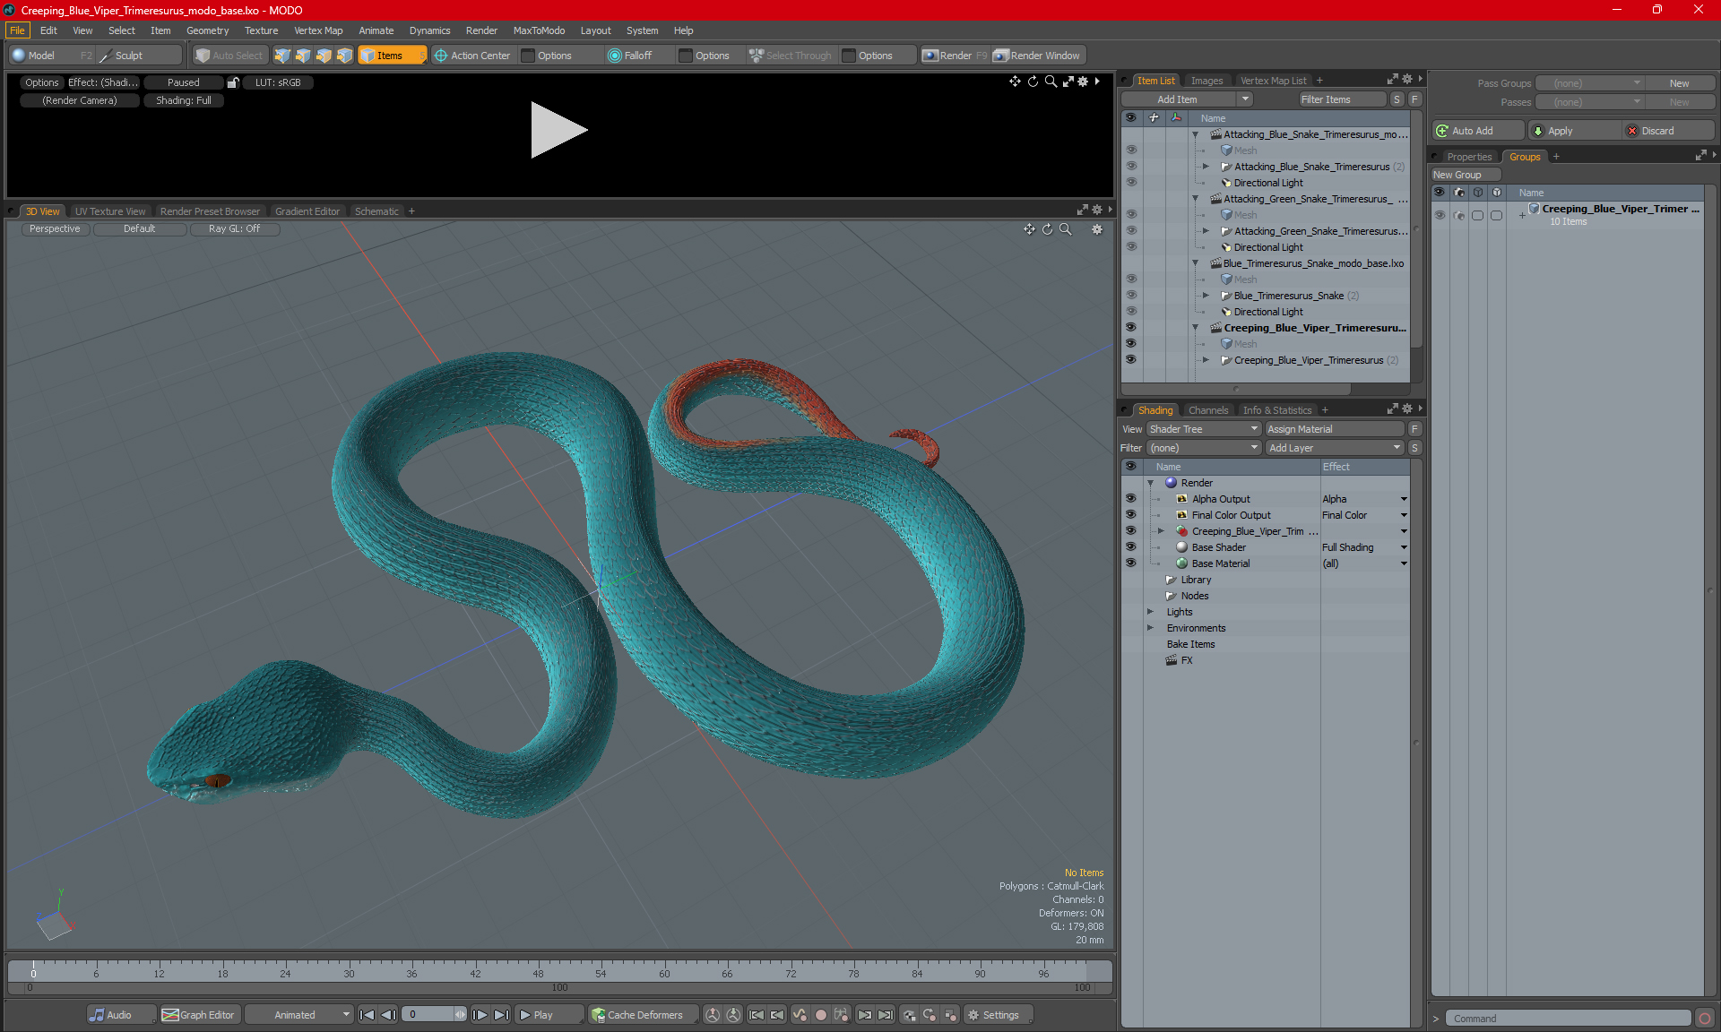
Task: Switch to UV Texture View tab
Action: (x=110, y=211)
